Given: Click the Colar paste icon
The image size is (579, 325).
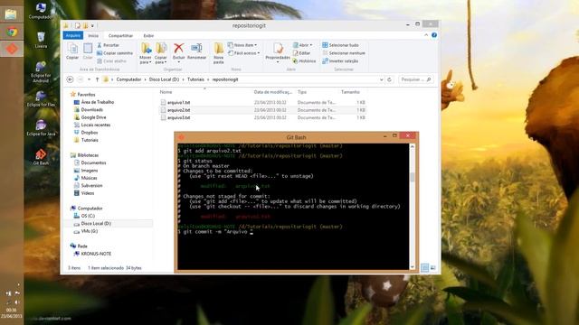Looking at the screenshot, I should 88,51.
